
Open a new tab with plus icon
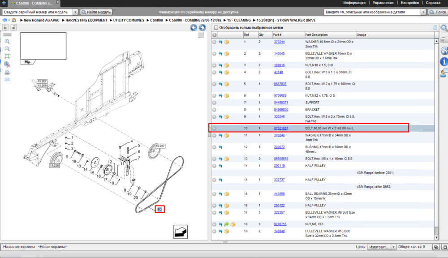[x=4, y=3]
